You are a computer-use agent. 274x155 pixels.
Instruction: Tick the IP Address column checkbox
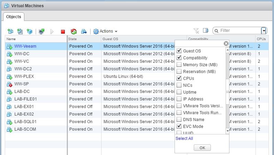coord(179,99)
